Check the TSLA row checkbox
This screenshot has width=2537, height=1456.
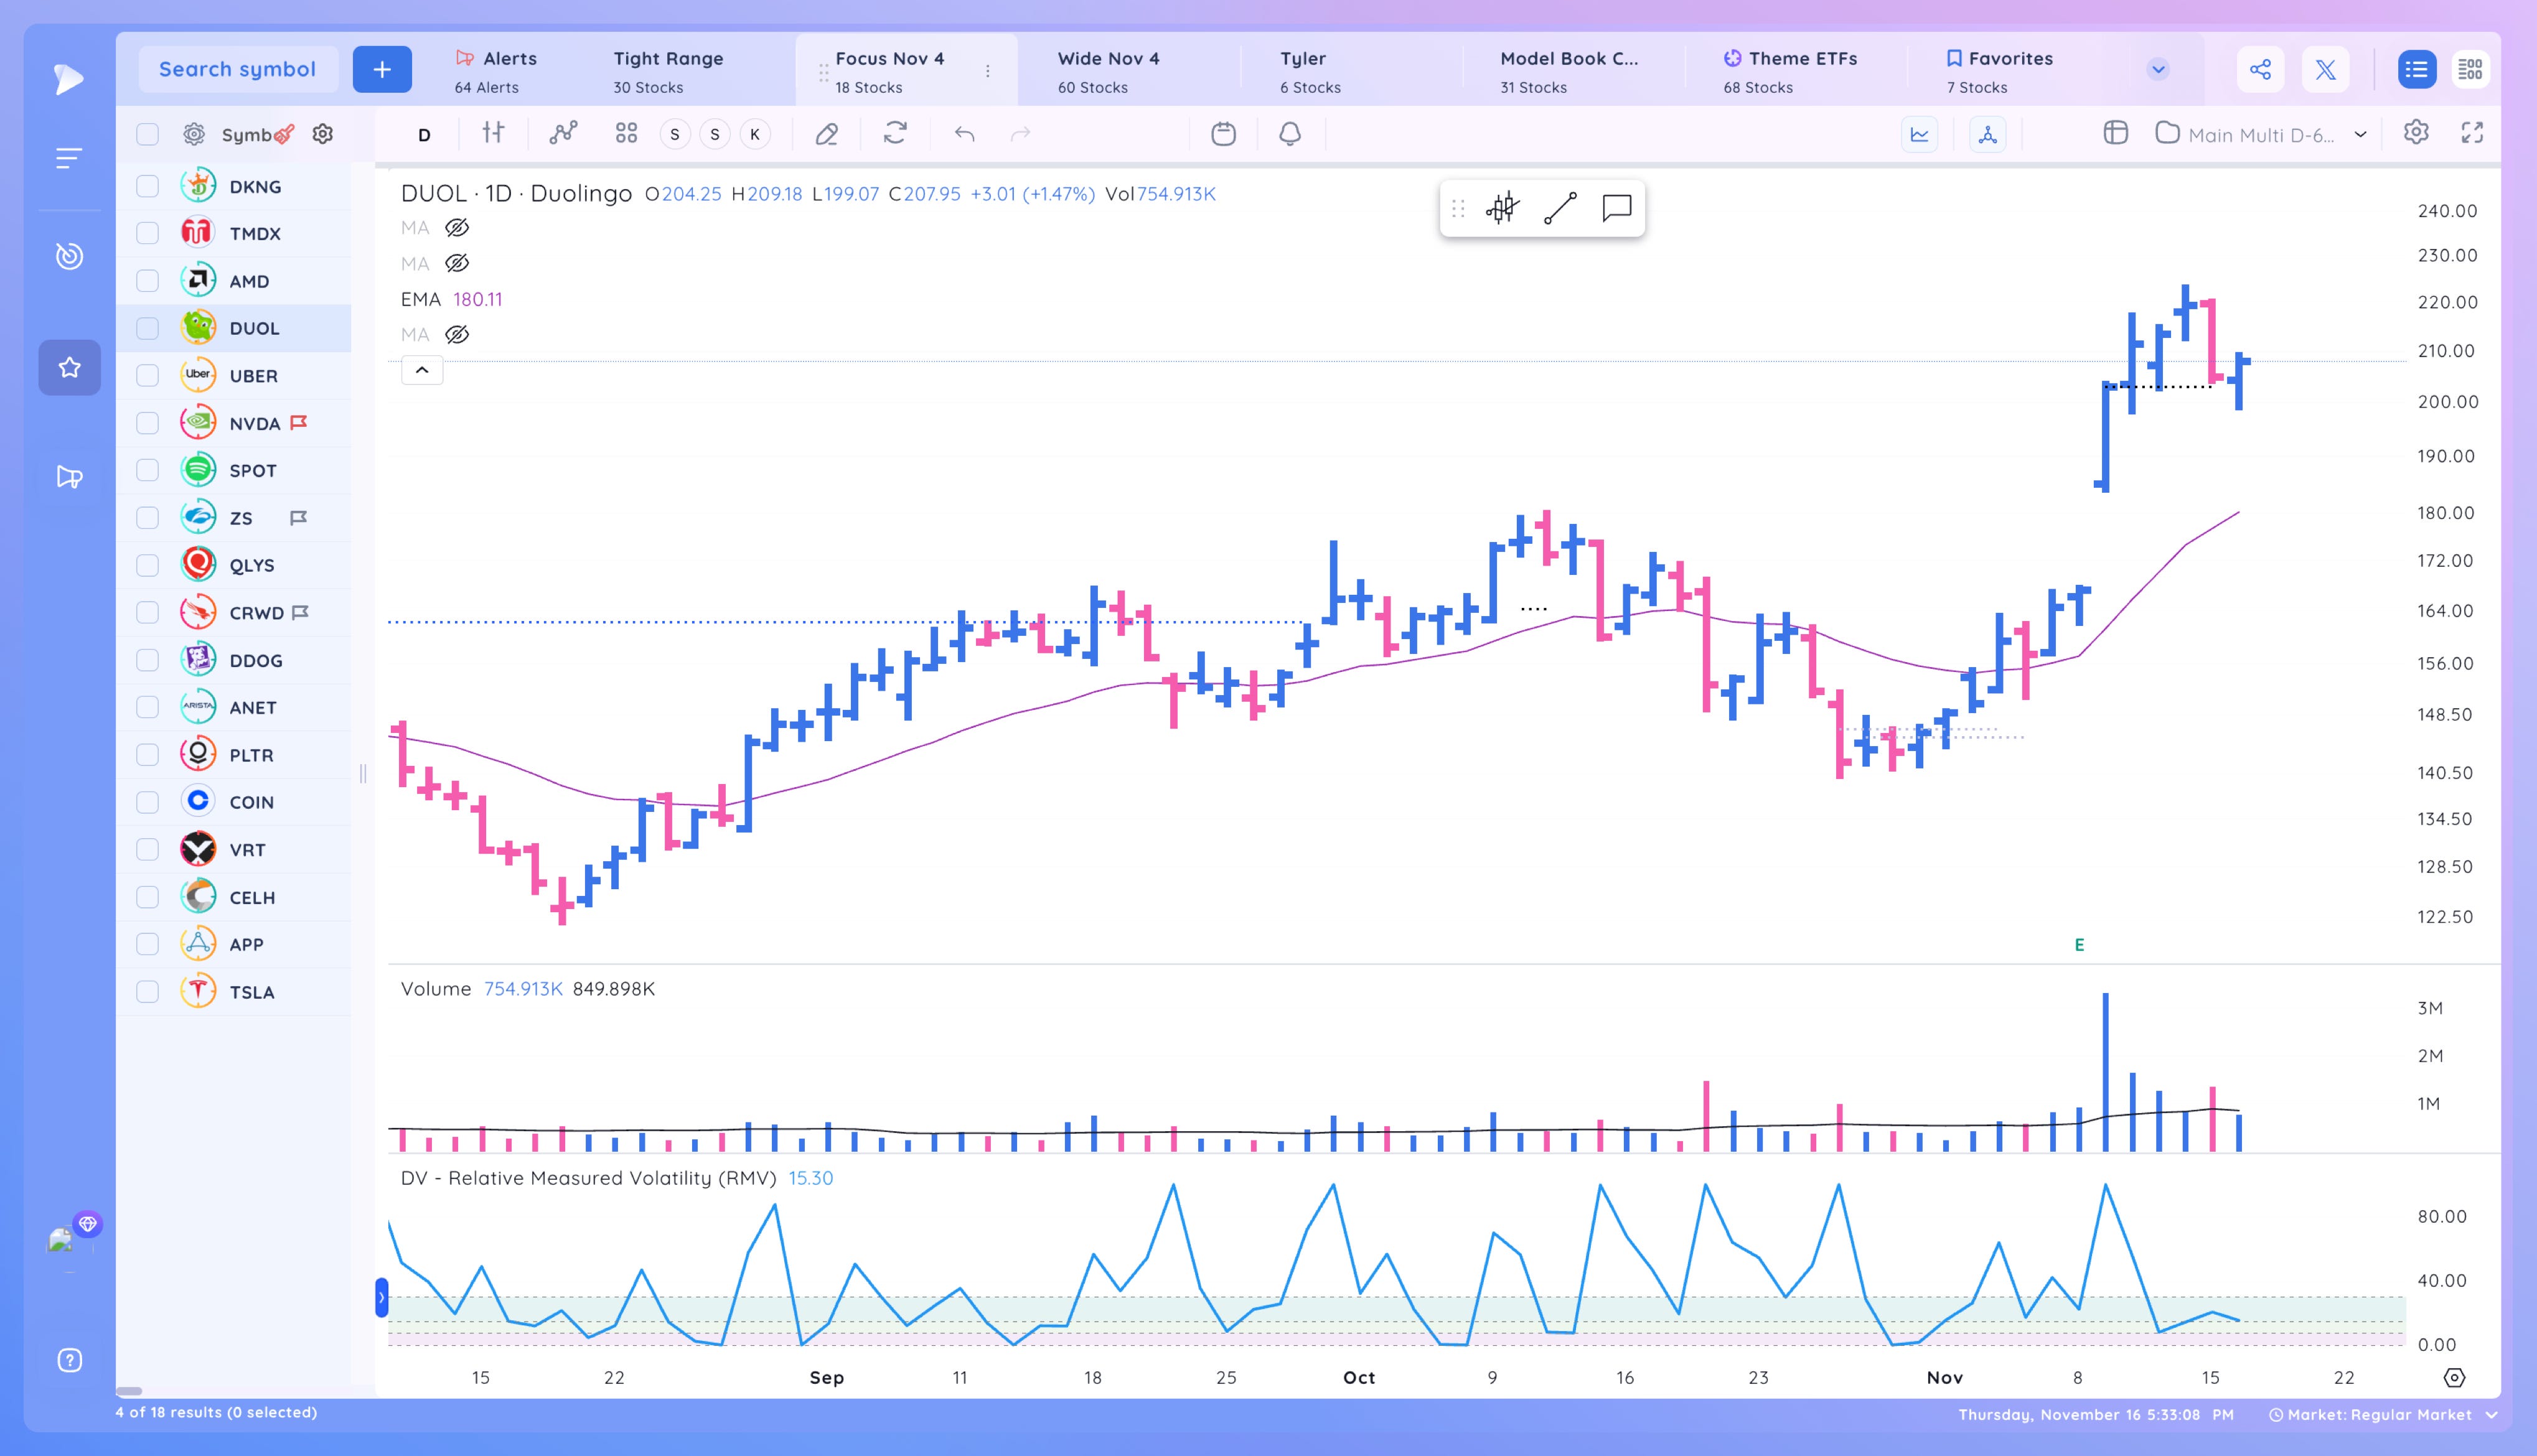pos(147,991)
